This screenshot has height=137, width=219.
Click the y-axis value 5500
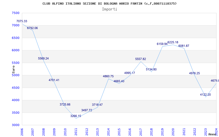(x=16, y=63)
